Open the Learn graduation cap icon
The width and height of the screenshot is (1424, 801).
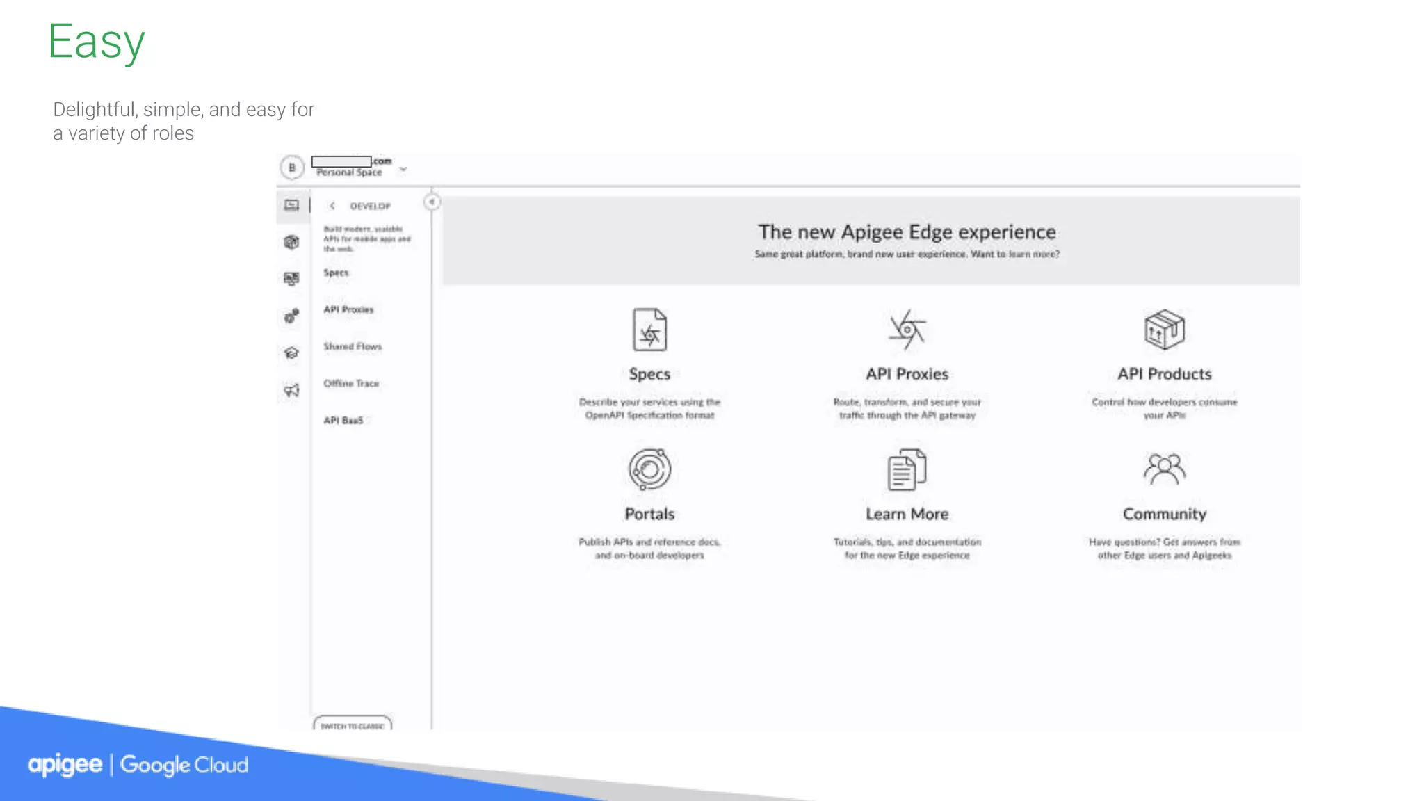click(x=292, y=353)
